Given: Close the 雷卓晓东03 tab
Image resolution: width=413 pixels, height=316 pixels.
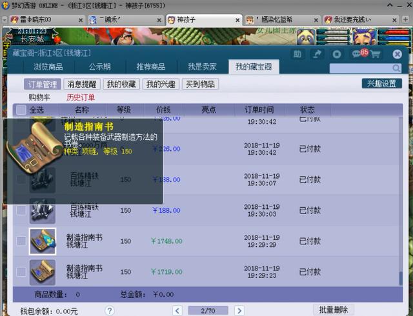Looking at the screenshot, I should (x=81, y=20).
